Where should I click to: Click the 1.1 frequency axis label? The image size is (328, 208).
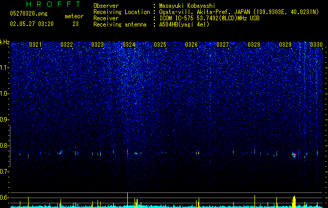(x=5, y=68)
